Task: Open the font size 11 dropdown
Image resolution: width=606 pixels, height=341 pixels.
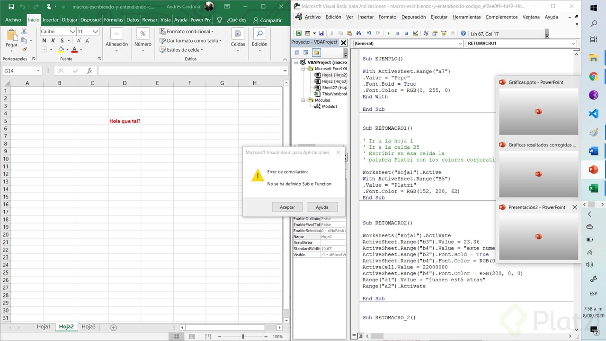Action: 95,32
